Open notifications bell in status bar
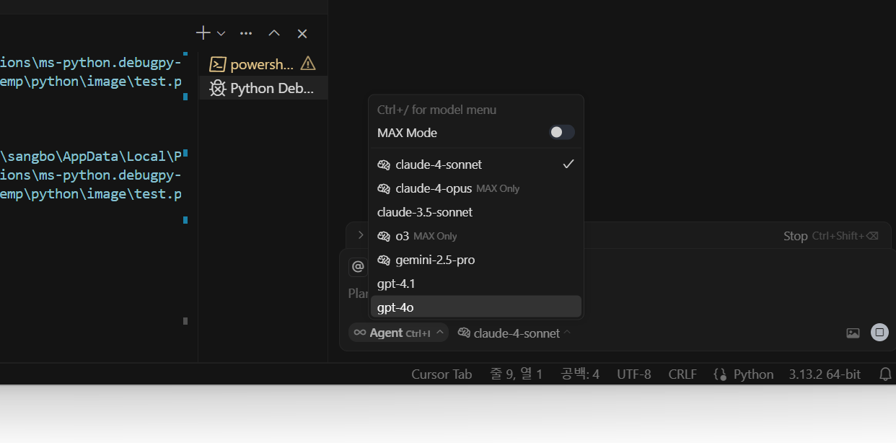The height and width of the screenshot is (443, 896). click(885, 374)
